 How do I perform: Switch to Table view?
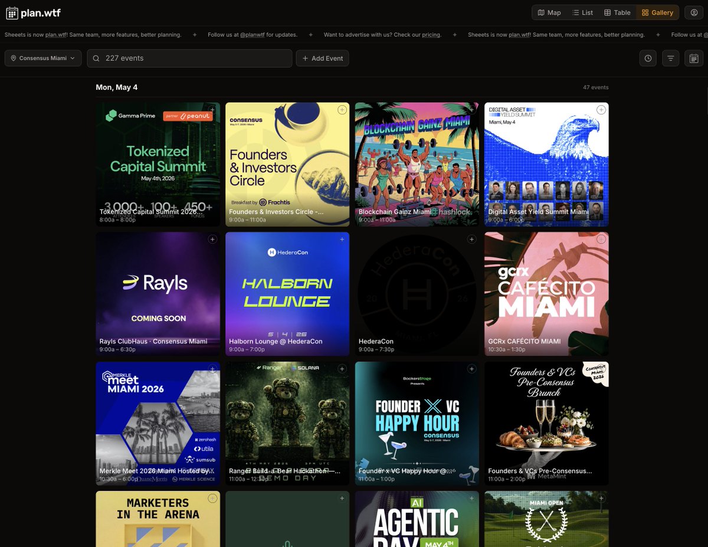tap(617, 12)
